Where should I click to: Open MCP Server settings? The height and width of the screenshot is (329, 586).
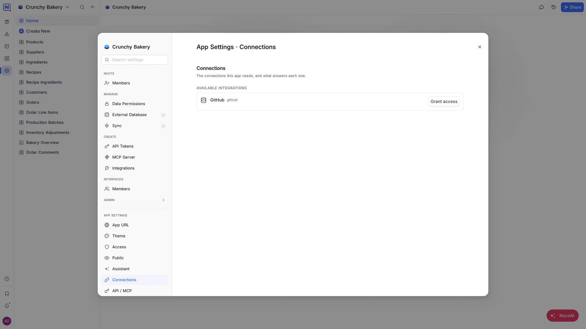click(135, 157)
